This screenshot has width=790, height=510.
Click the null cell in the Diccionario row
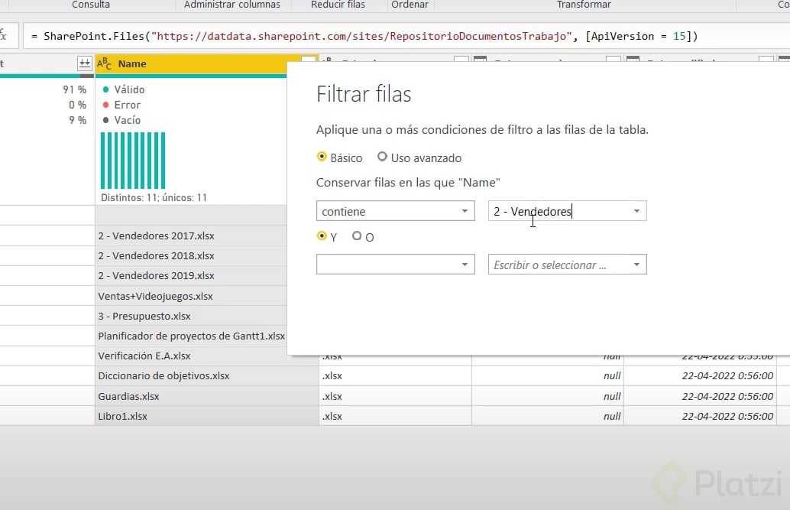pos(548,376)
